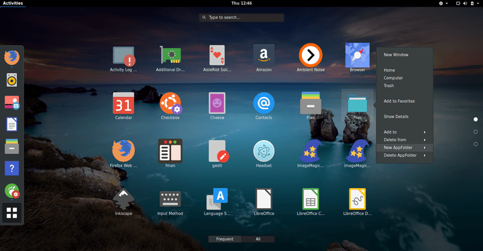The width and height of the screenshot is (483, 251).
Task: Open the 'Delete AppFolder' submenu
Action: (x=405, y=155)
